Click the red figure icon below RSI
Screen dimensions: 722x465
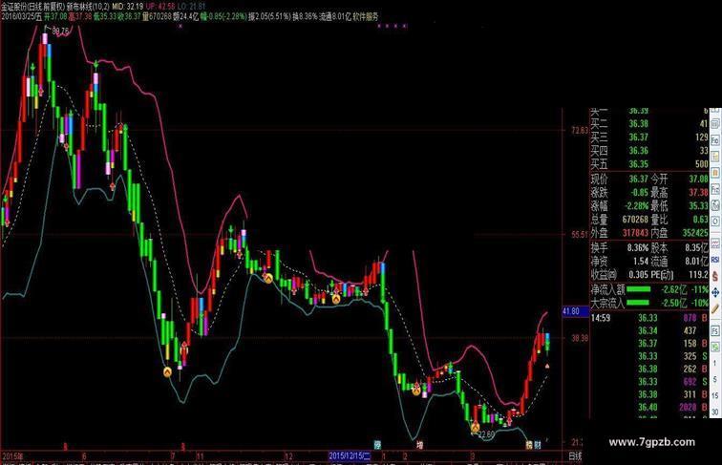715,276
